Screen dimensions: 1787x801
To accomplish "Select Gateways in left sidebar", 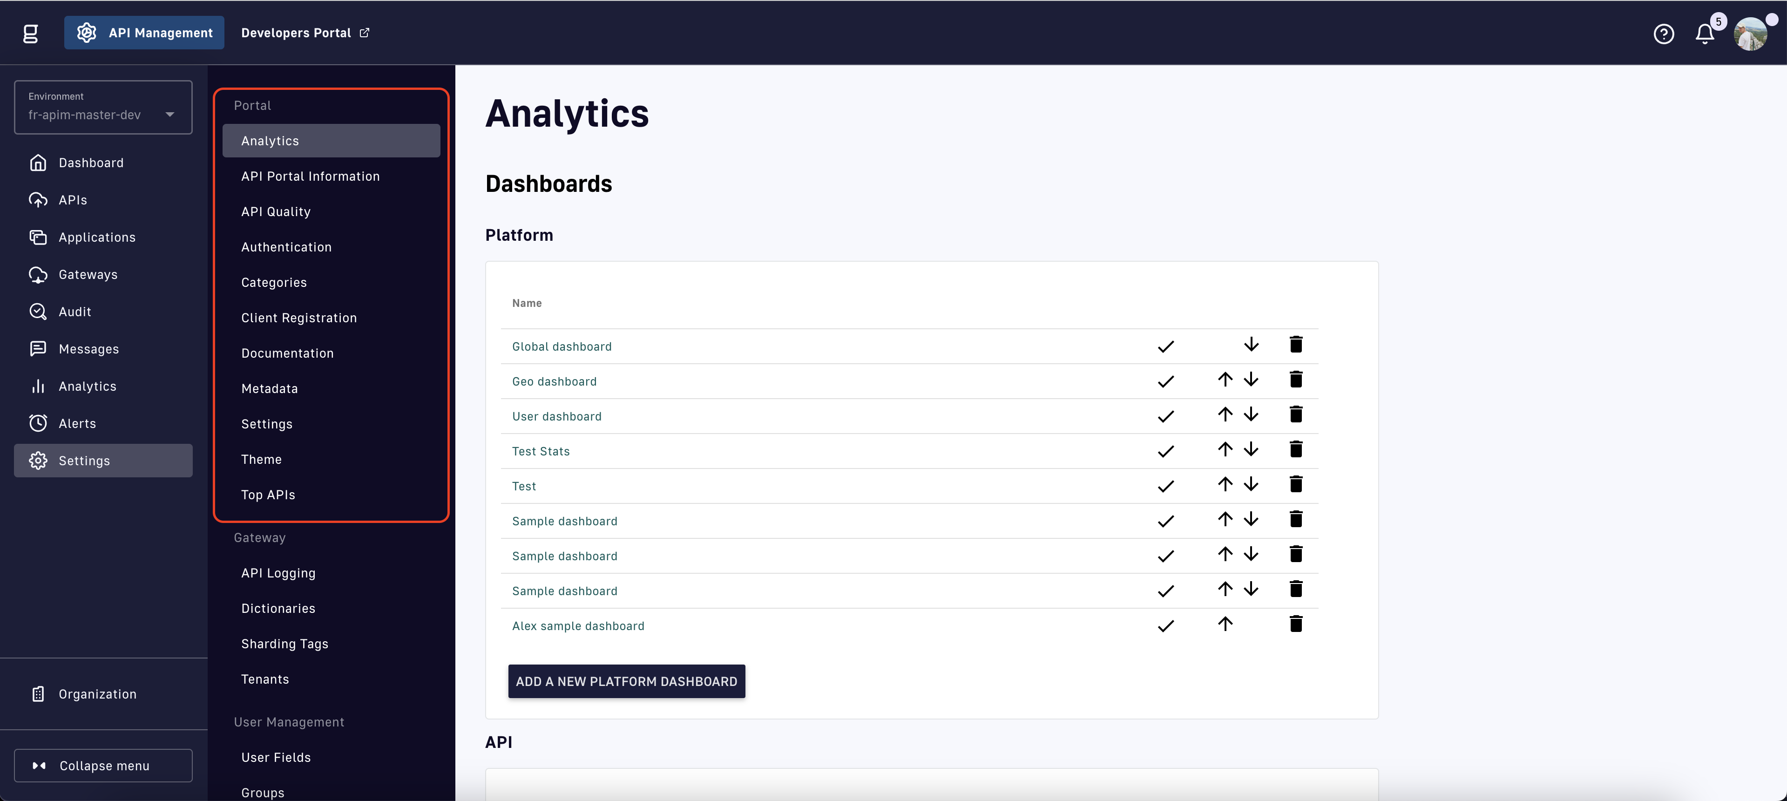I will pos(88,274).
